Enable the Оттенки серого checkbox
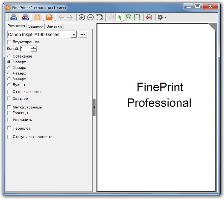 (x=9, y=92)
